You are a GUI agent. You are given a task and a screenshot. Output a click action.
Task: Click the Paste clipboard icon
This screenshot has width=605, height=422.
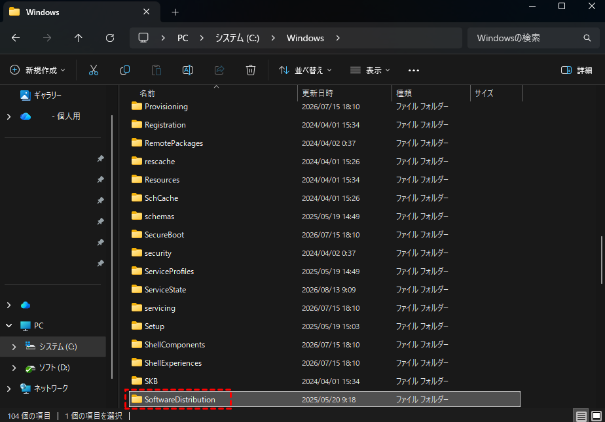(156, 70)
